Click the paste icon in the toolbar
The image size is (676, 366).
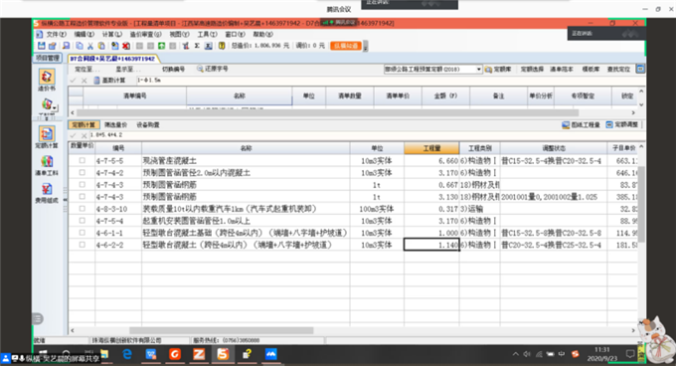coord(101,46)
